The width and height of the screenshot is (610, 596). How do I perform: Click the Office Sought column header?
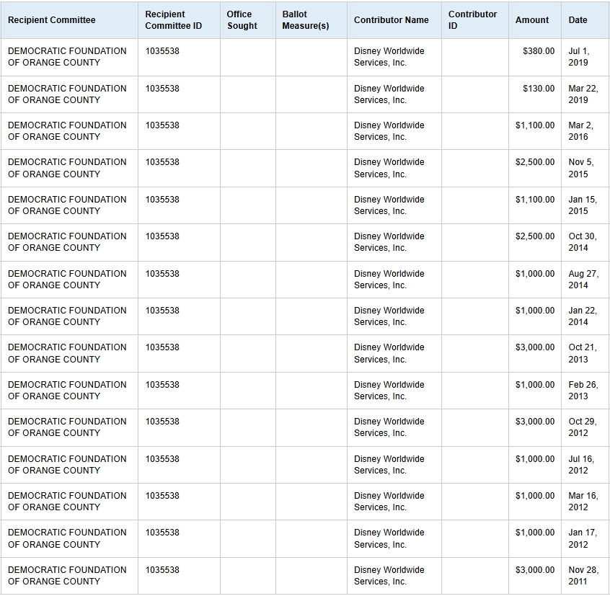pos(242,20)
